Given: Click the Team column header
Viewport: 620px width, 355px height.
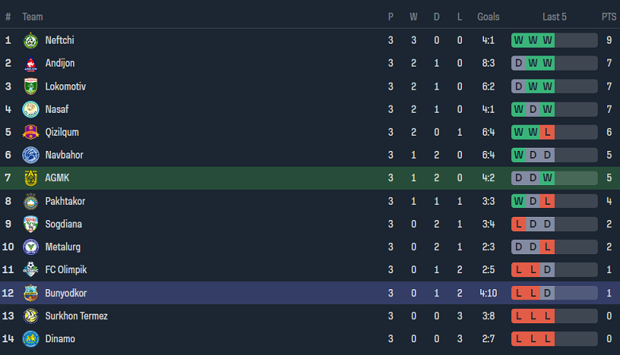Looking at the screenshot, I should pyautogui.click(x=33, y=17).
